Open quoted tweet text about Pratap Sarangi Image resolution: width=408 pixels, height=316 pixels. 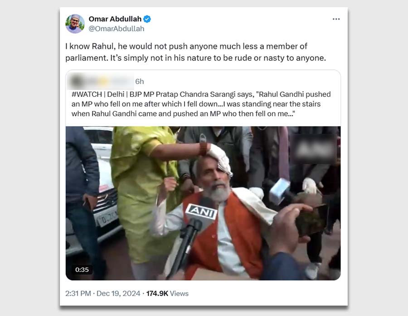click(x=201, y=104)
